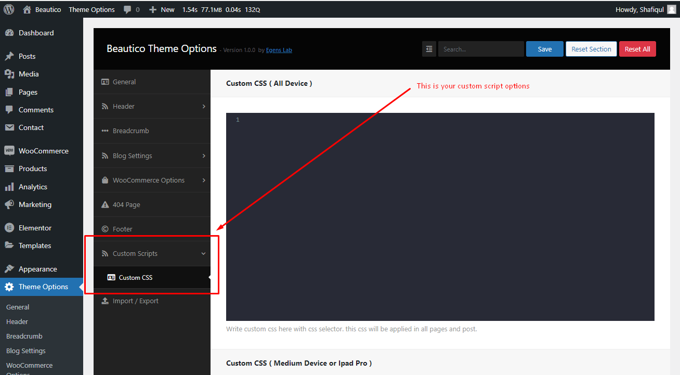Viewport: 680px width, 375px height.
Task: Select the Custom CSS sub-item
Action: [152, 277]
